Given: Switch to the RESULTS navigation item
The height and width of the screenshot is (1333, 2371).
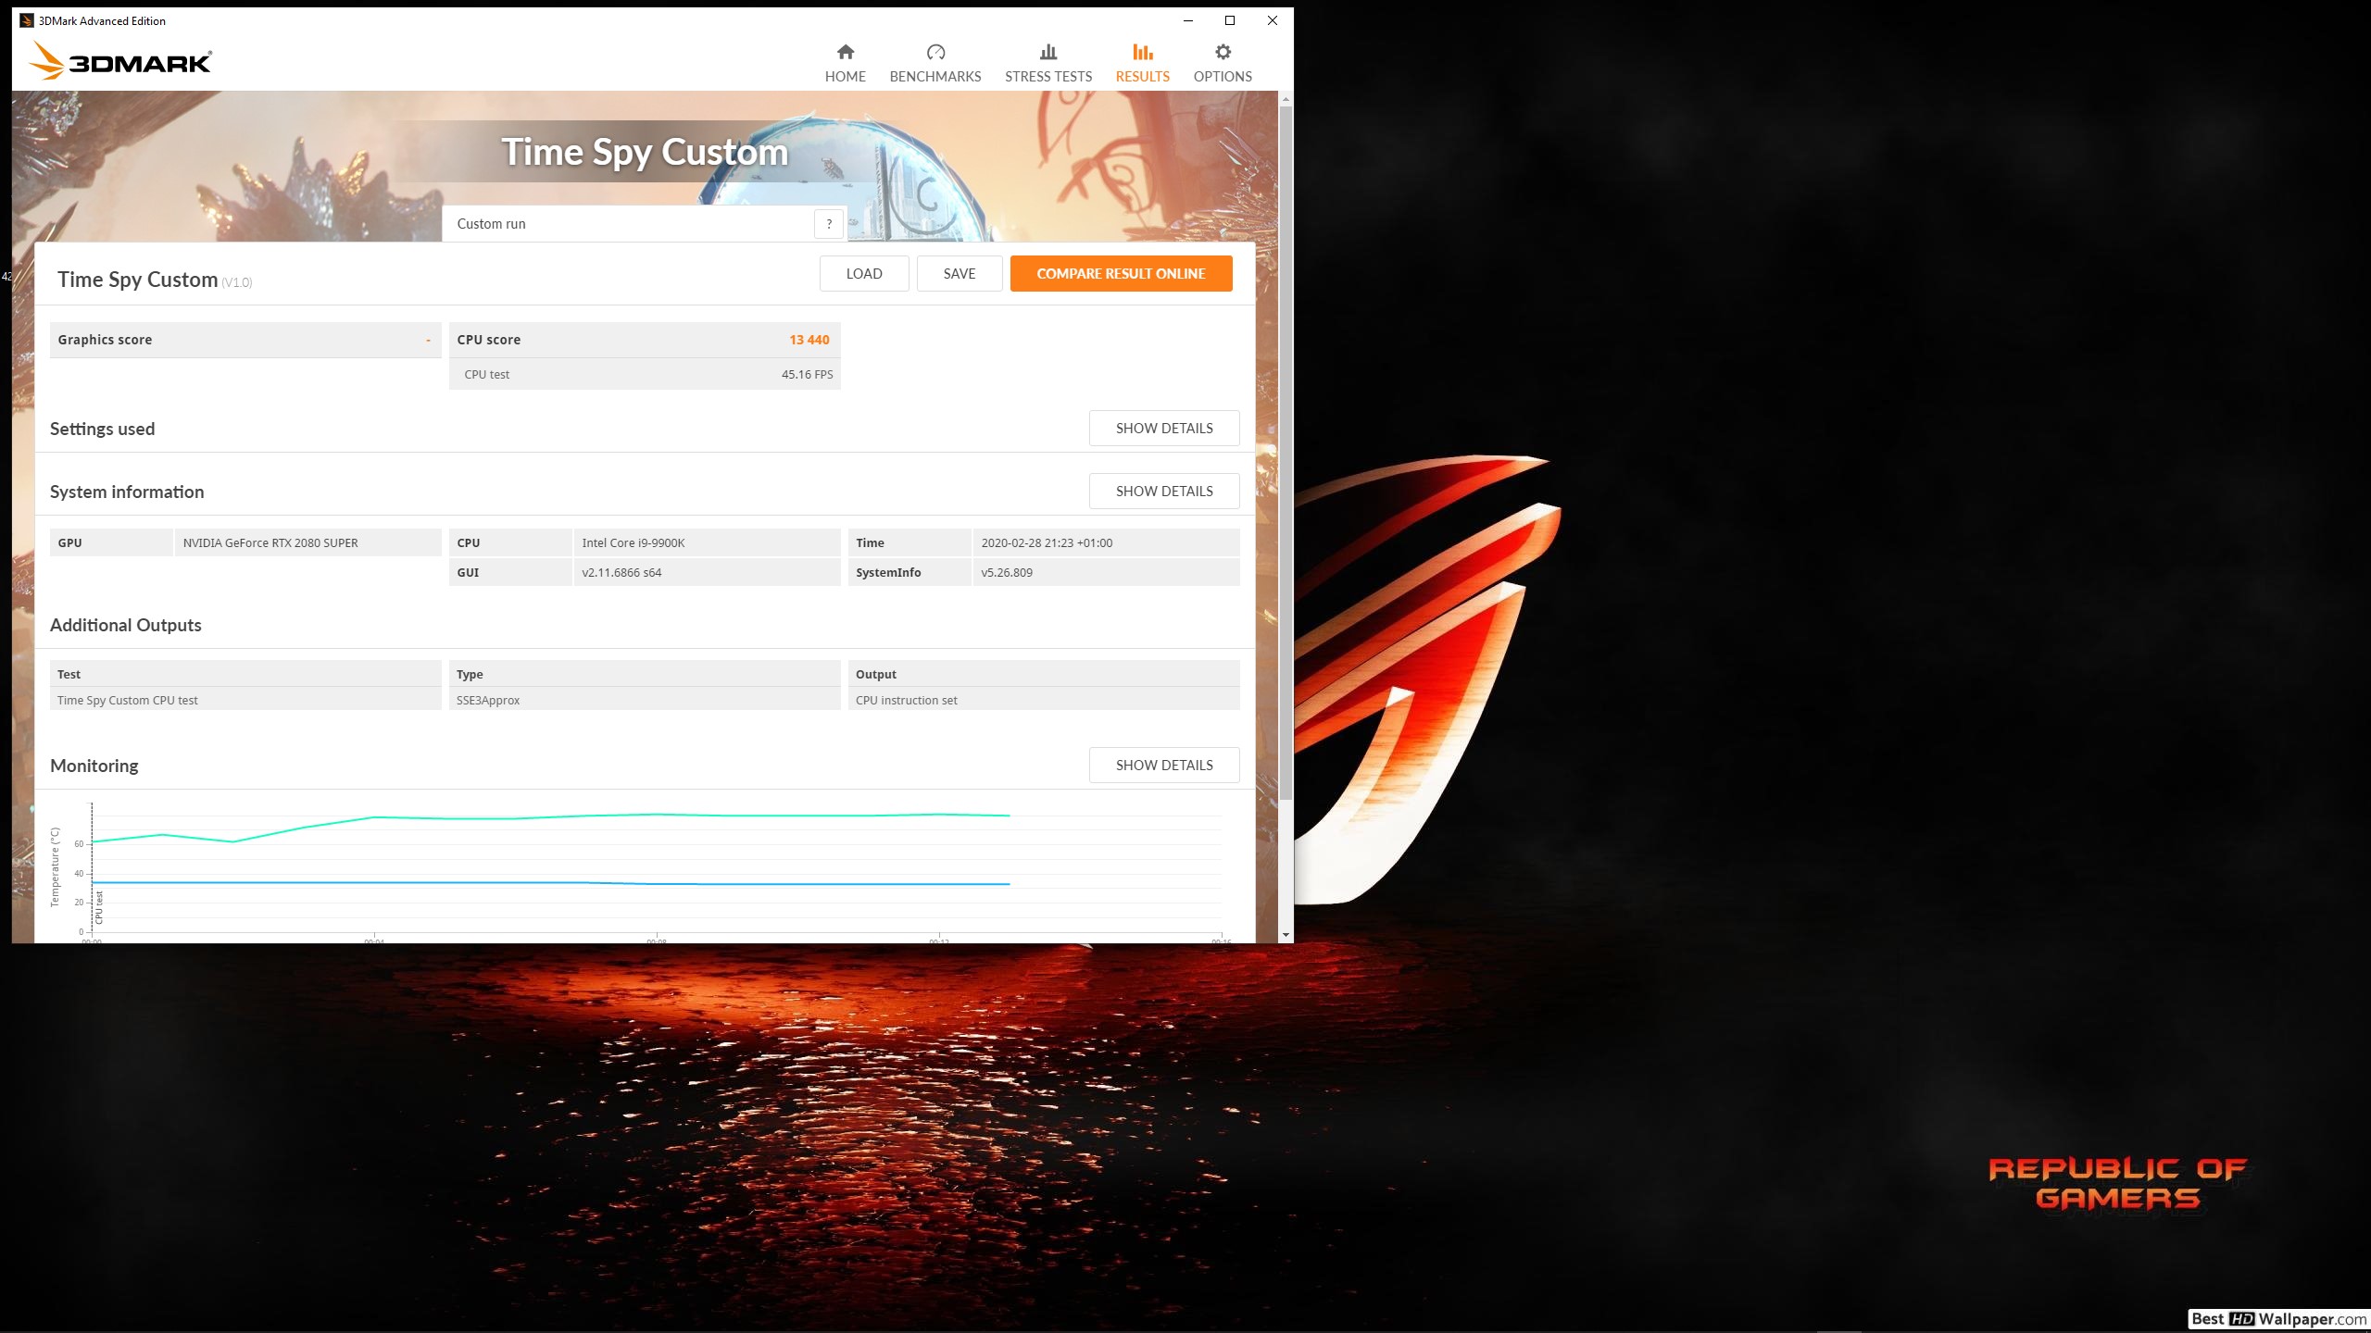Looking at the screenshot, I should tap(1142, 77).
